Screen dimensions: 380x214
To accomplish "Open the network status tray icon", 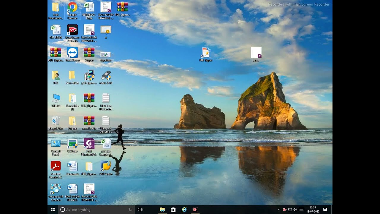I will point(290,210).
